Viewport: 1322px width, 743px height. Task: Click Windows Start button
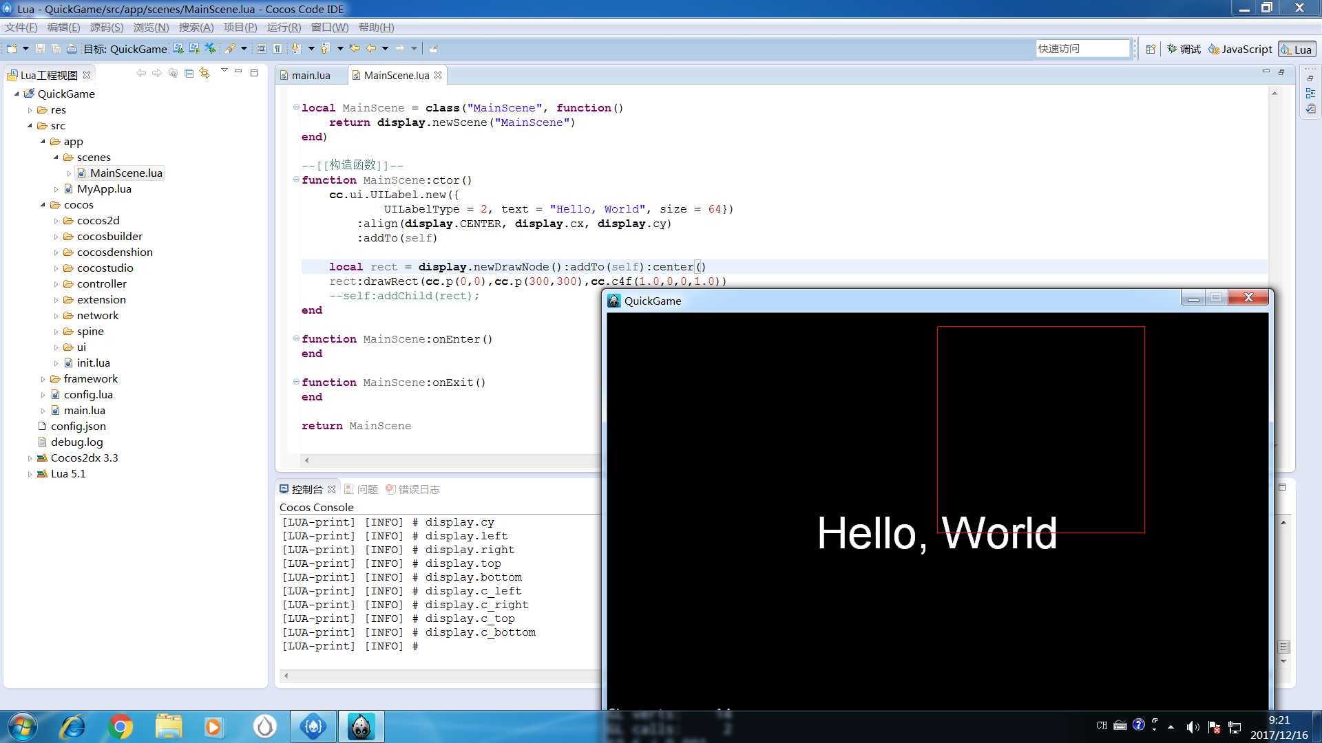21,726
